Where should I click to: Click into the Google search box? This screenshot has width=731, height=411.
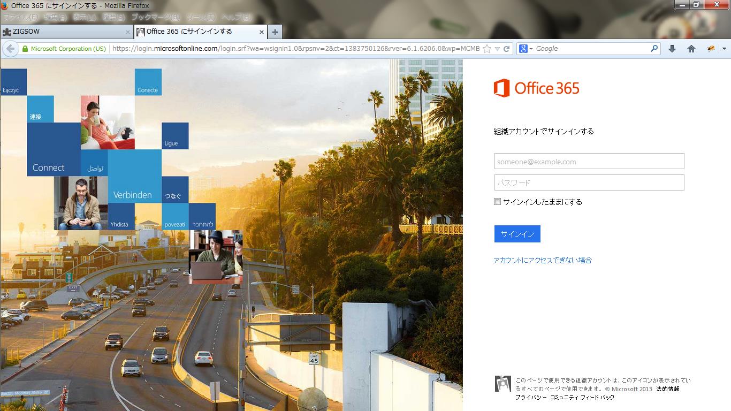[592, 49]
